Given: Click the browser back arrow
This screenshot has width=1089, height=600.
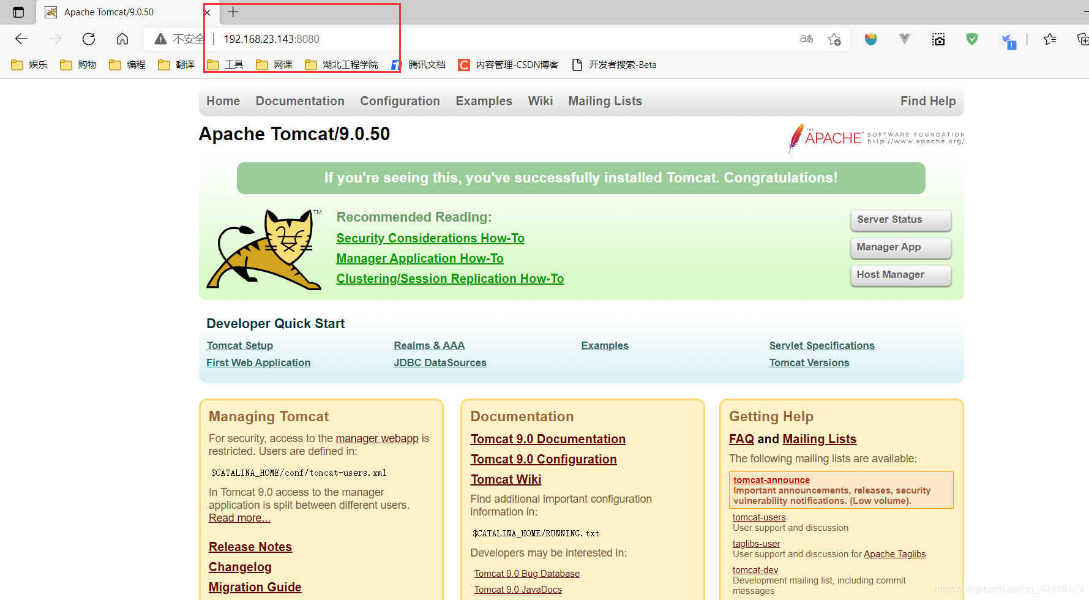Looking at the screenshot, I should click(21, 39).
